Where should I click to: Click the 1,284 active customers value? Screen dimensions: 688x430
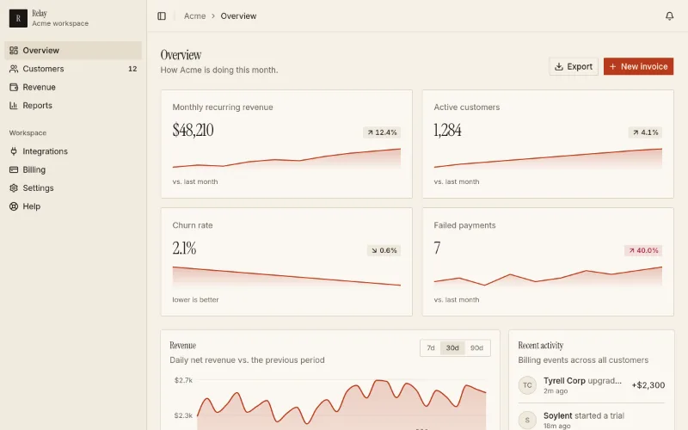447,130
